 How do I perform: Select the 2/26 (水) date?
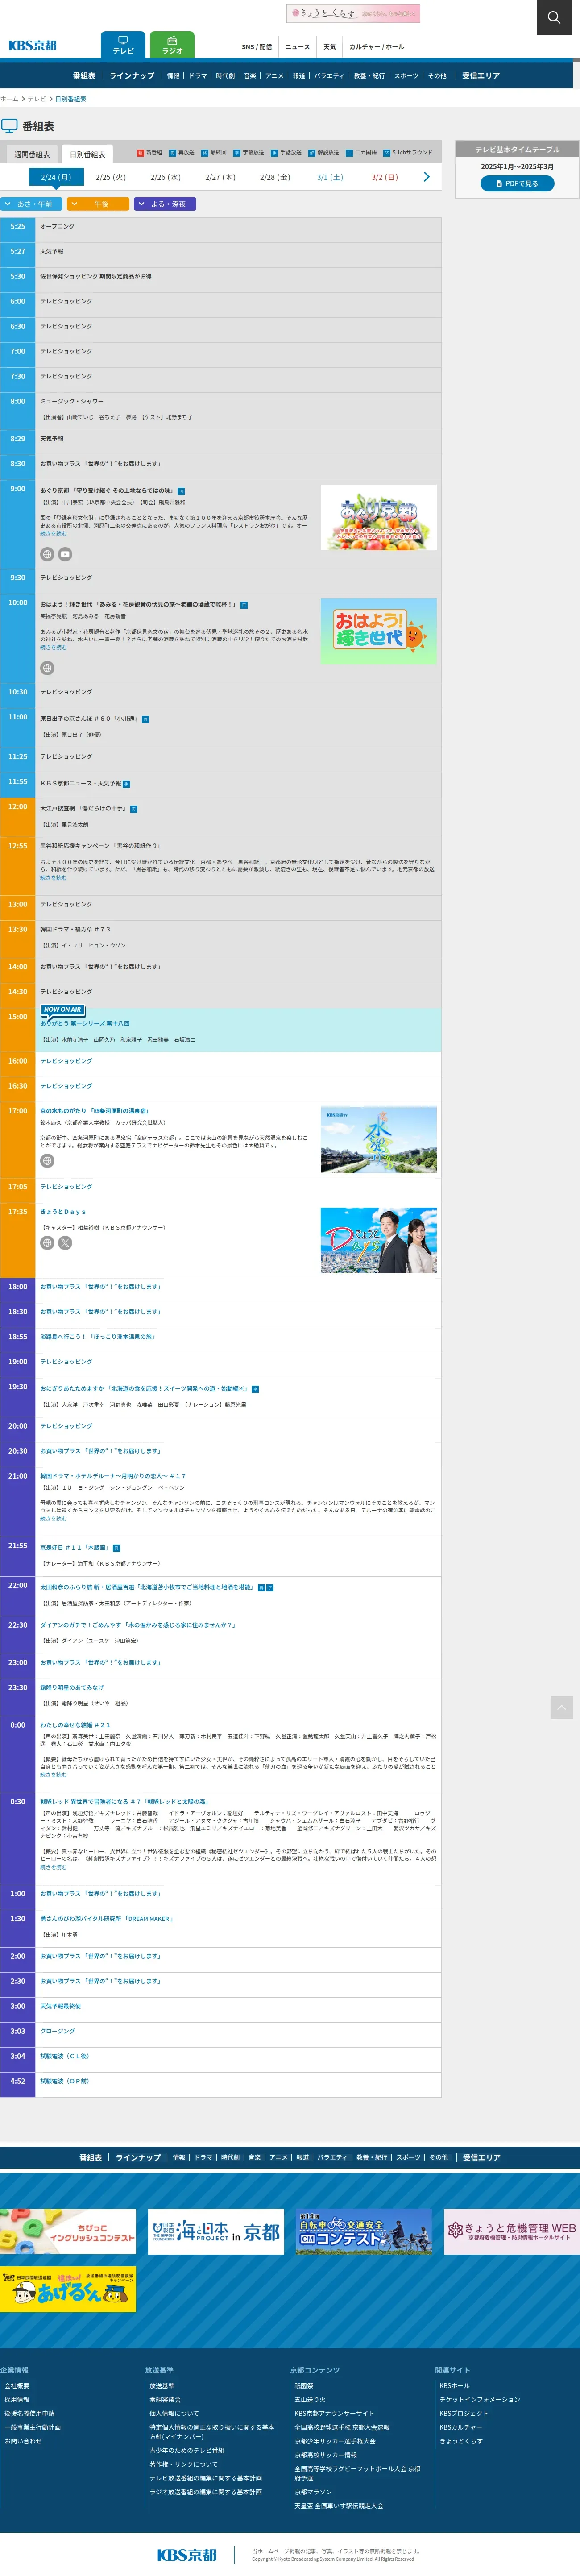(x=165, y=177)
